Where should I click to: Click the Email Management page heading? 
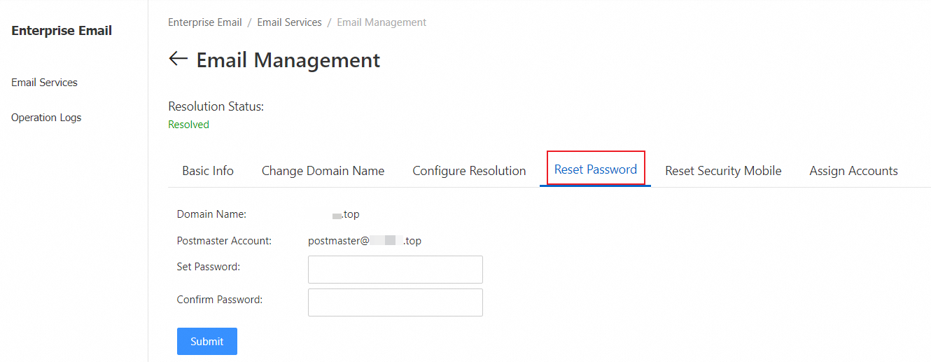pos(288,60)
